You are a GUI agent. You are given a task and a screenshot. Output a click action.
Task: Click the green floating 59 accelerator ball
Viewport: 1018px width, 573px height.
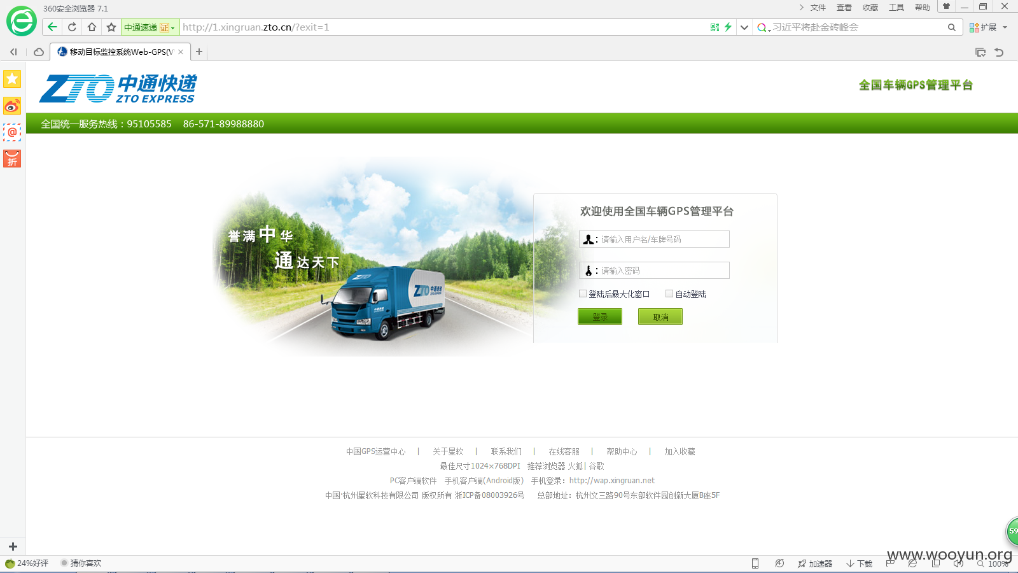click(x=1012, y=531)
